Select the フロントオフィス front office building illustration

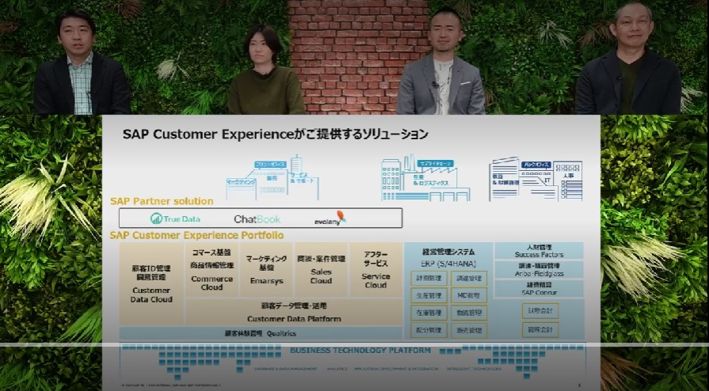[x=273, y=178]
